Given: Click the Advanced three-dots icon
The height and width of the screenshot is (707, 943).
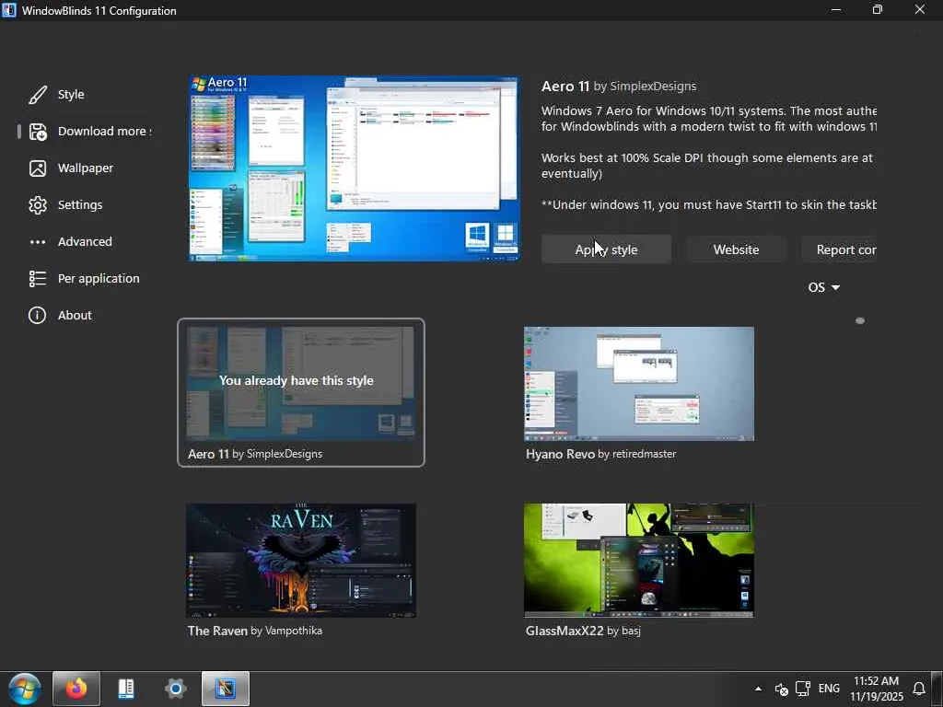Looking at the screenshot, I should tap(37, 242).
